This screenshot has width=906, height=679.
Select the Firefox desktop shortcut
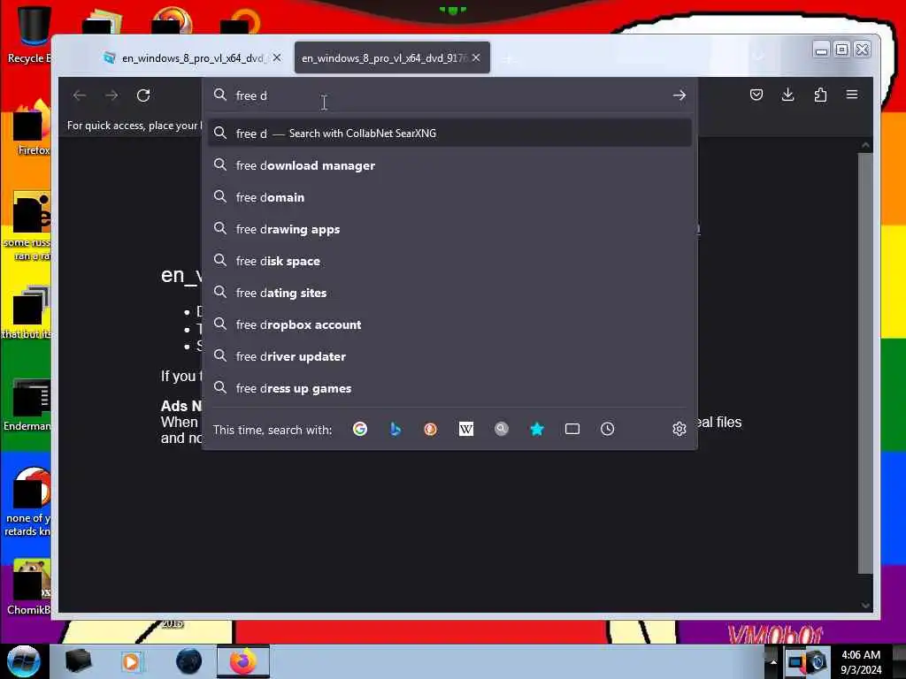(32, 128)
